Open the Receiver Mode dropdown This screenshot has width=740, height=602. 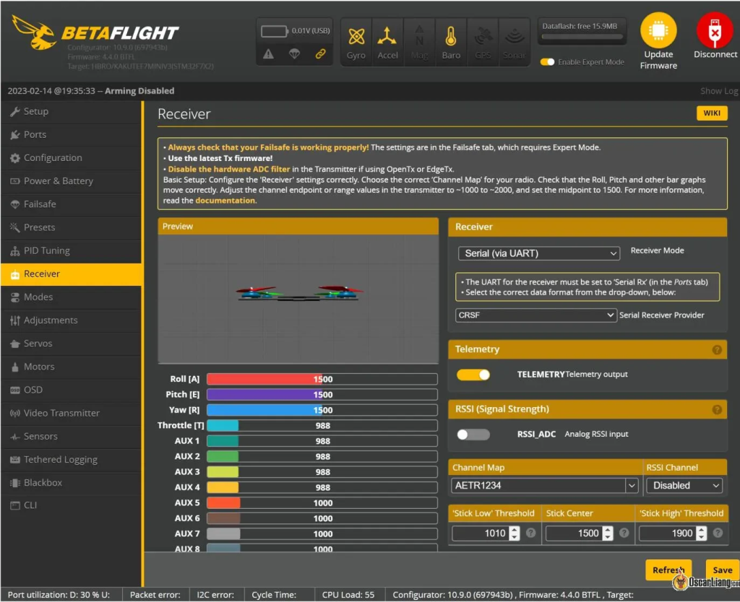538,253
